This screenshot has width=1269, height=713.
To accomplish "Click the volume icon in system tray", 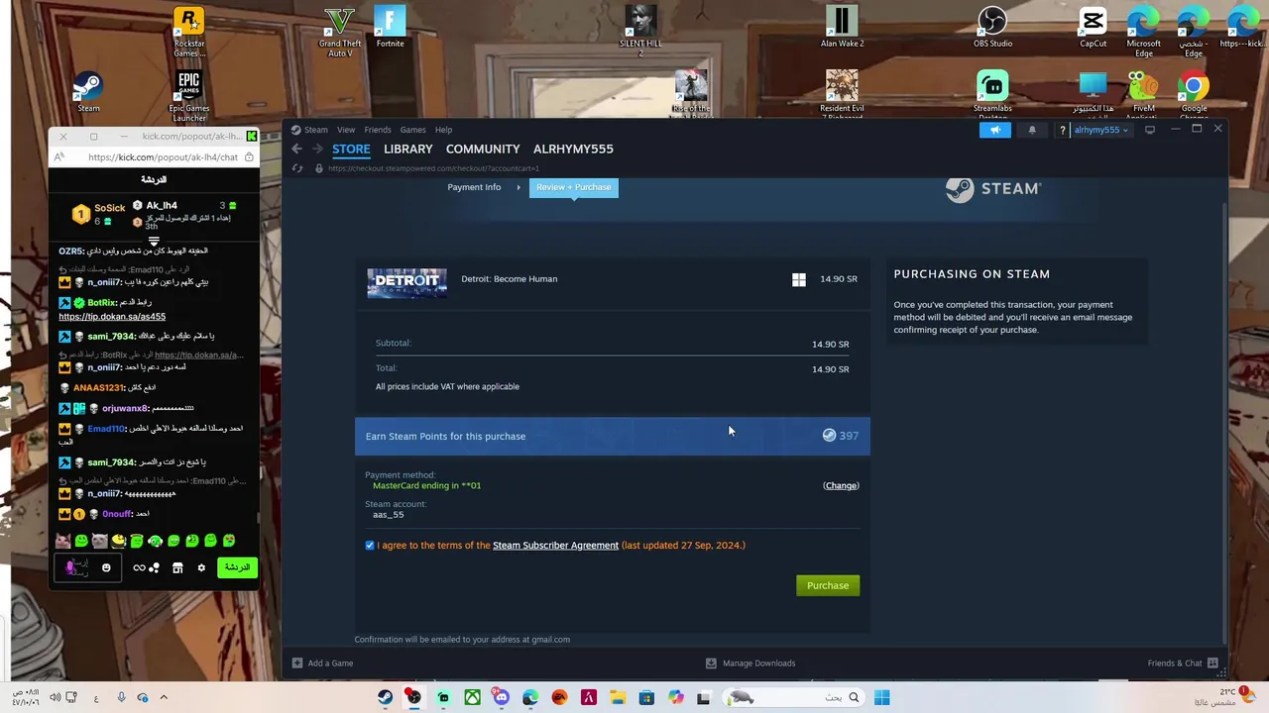I will (56, 697).
